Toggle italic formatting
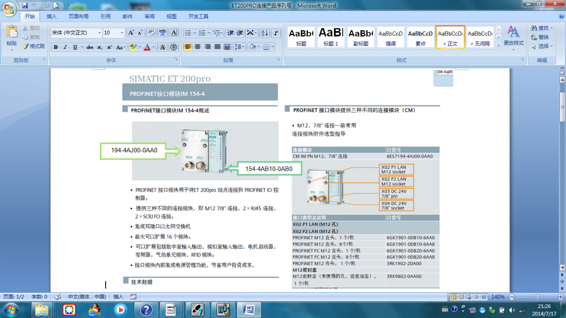566x318 pixels. click(65, 47)
